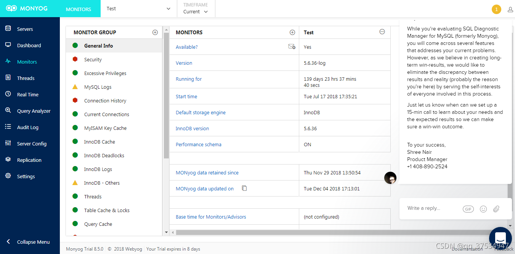515x254 pixels.
Task: Add a new monitor plus icon
Action: [x=292, y=32]
